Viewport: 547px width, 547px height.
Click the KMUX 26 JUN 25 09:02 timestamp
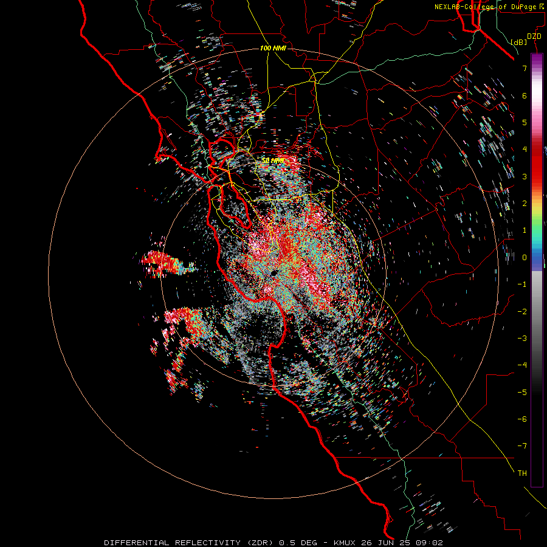(x=388, y=543)
